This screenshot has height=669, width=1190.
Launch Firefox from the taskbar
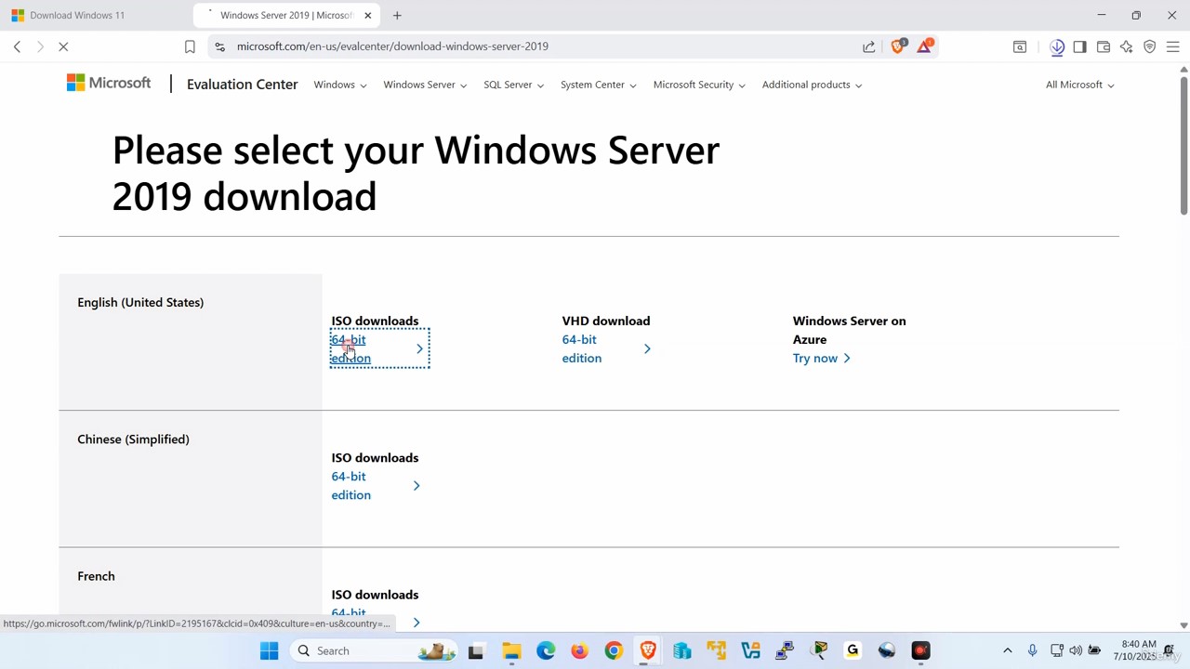(579, 650)
